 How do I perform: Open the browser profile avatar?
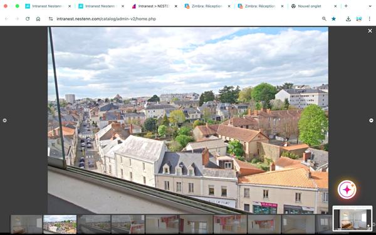click(x=358, y=19)
